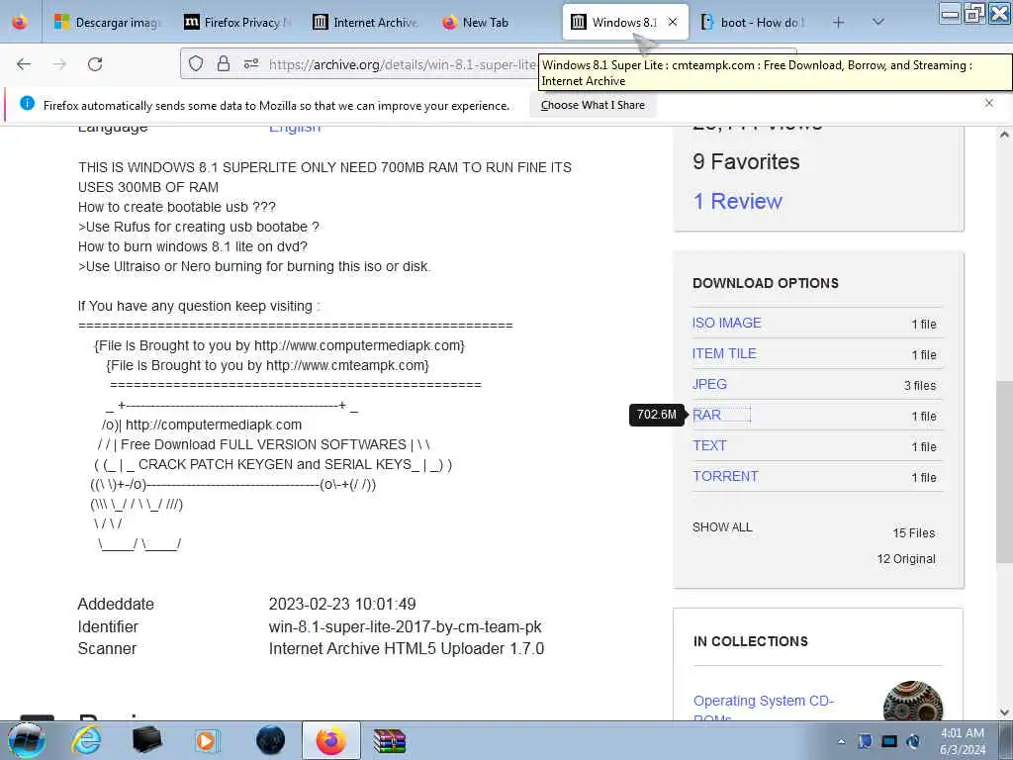Open a new tab with the plus button

[838, 22]
